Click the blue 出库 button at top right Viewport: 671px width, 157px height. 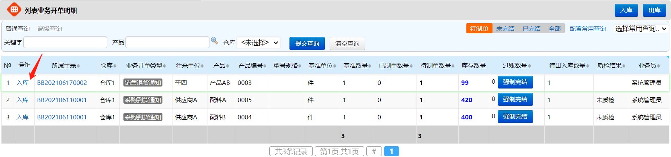click(x=654, y=10)
